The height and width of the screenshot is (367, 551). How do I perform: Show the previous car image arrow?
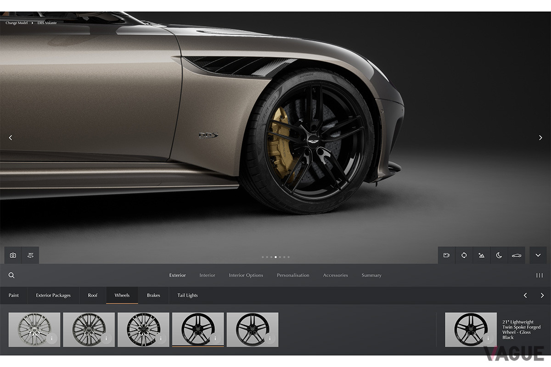pyautogui.click(x=11, y=138)
